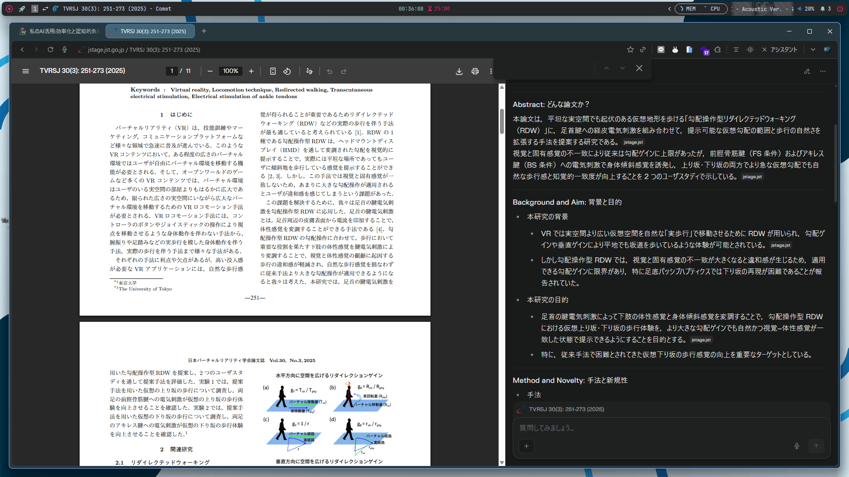Open a new browser tab
This screenshot has width=849, height=477.
pos(204,31)
